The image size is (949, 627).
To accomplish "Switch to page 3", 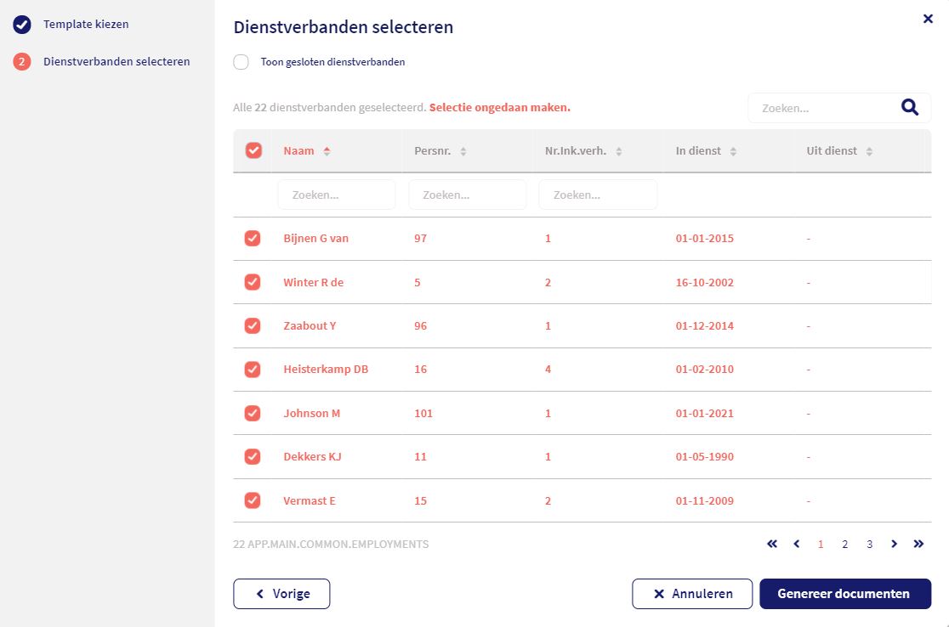I will tap(869, 545).
